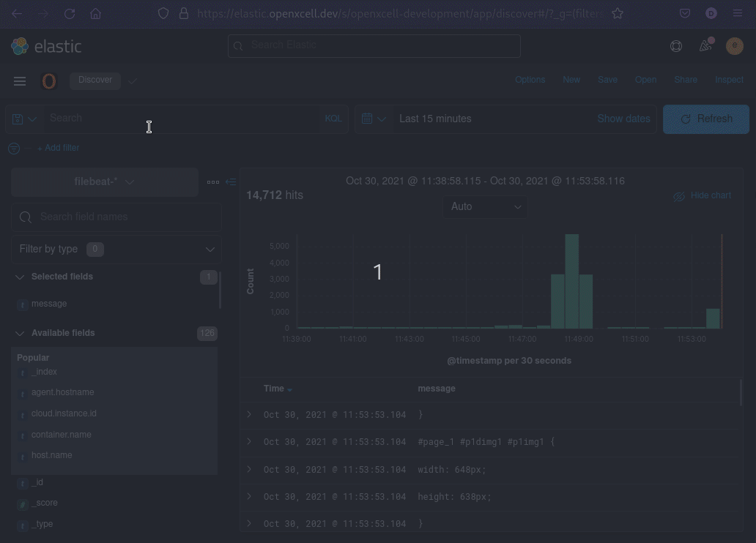
Task: Open index pattern options ellipsis
Action: [x=213, y=182]
